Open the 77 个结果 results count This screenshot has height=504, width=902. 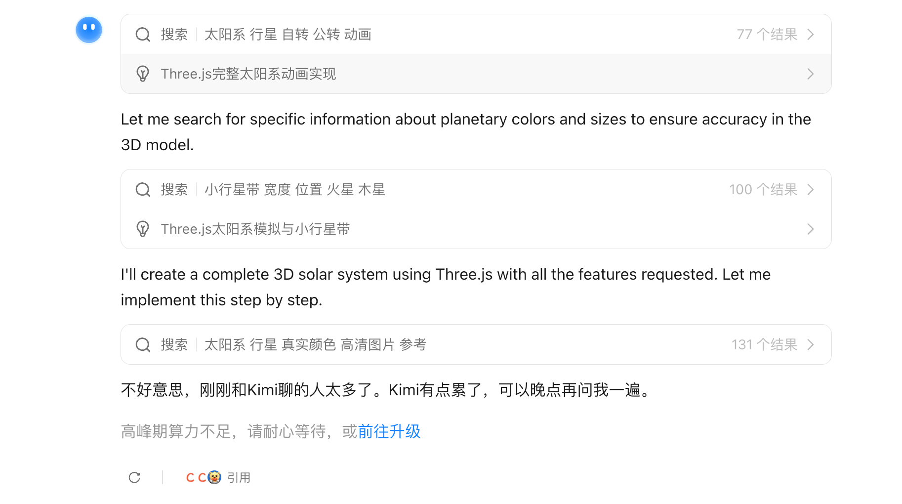click(x=767, y=35)
